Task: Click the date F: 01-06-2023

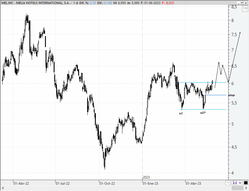Action: click(151, 3)
